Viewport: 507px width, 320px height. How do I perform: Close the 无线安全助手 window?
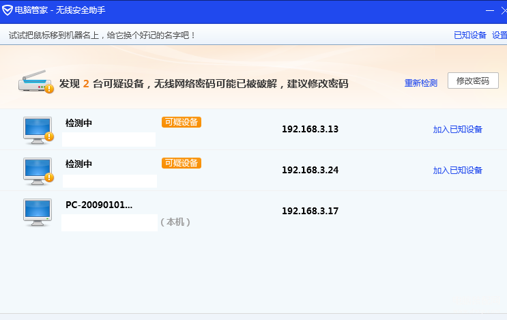point(504,11)
